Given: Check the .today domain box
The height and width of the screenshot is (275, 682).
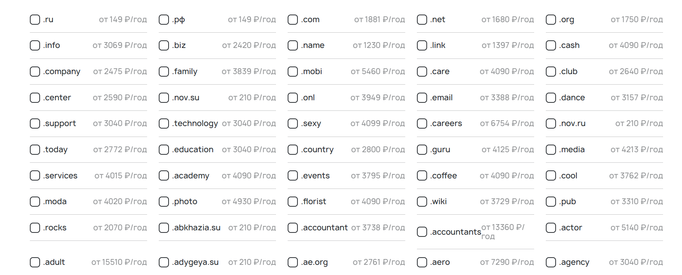Looking at the screenshot, I should click(35, 150).
